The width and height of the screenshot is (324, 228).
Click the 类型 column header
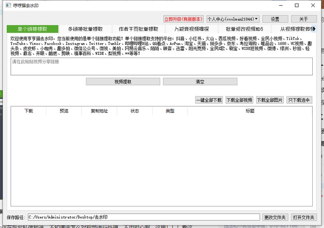coord(170,111)
